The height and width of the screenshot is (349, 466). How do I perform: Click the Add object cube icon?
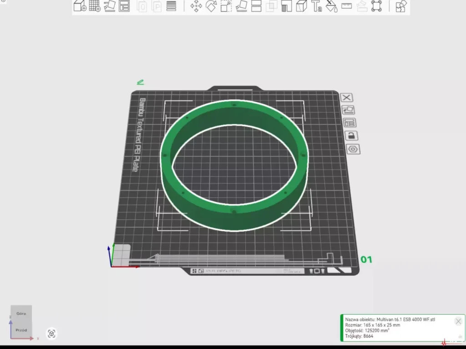pyautogui.click(x=80, y=6)
